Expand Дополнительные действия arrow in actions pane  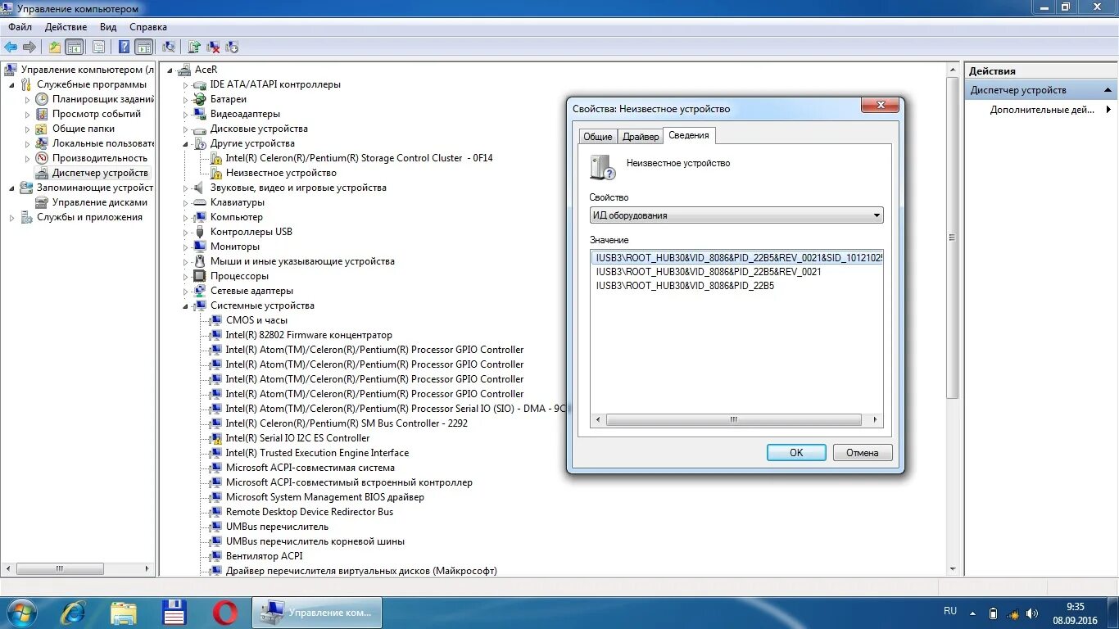pyautogui.click(x=1108, y=110)
